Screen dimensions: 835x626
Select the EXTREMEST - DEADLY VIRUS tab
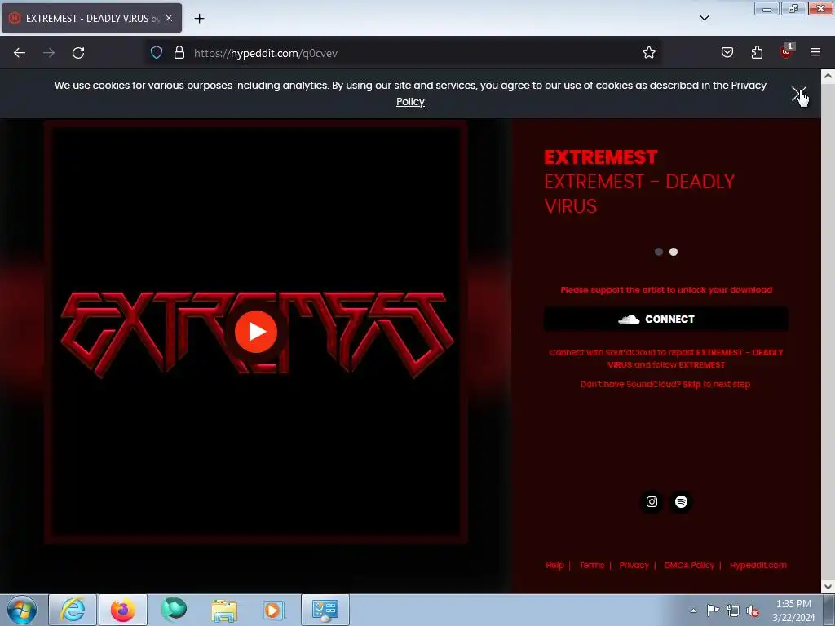click(91, 18)
